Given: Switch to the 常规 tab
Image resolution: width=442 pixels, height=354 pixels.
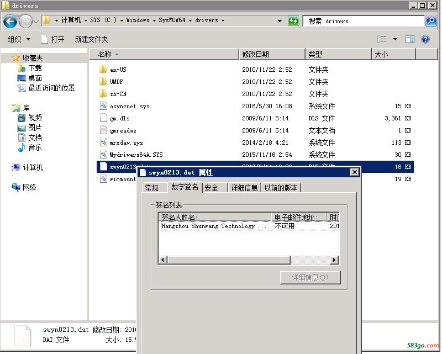Looking at the screenshot, I should (x=151, y=188).
